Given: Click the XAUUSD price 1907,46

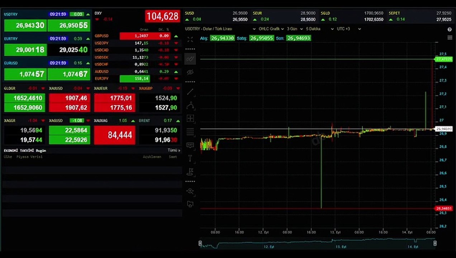Looking at the screenshot, I should pyautogui.click(x=70, y=98).
